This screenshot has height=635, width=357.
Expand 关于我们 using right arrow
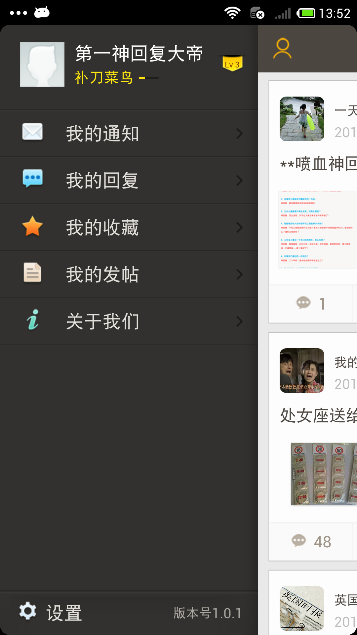click(x=240, y=321)
